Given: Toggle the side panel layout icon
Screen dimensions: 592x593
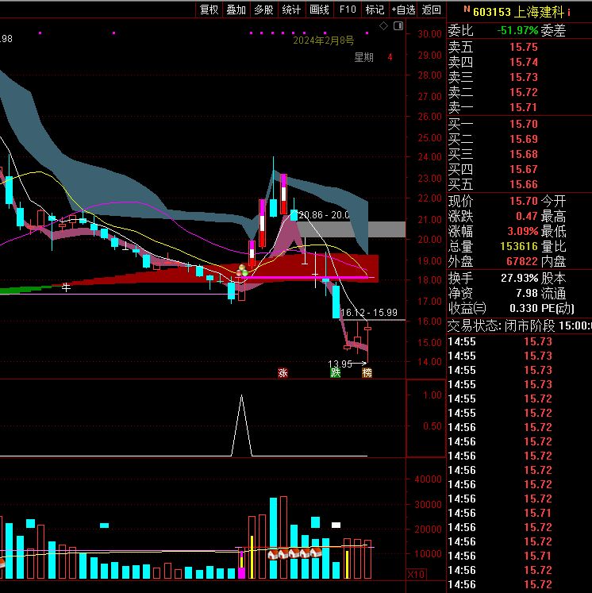Looking at the screenshot, I should point(398,25).
